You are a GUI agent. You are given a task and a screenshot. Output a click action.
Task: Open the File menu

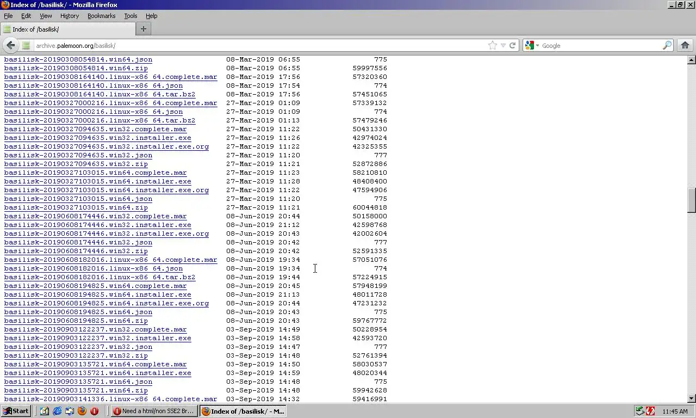tap(8, 16)
